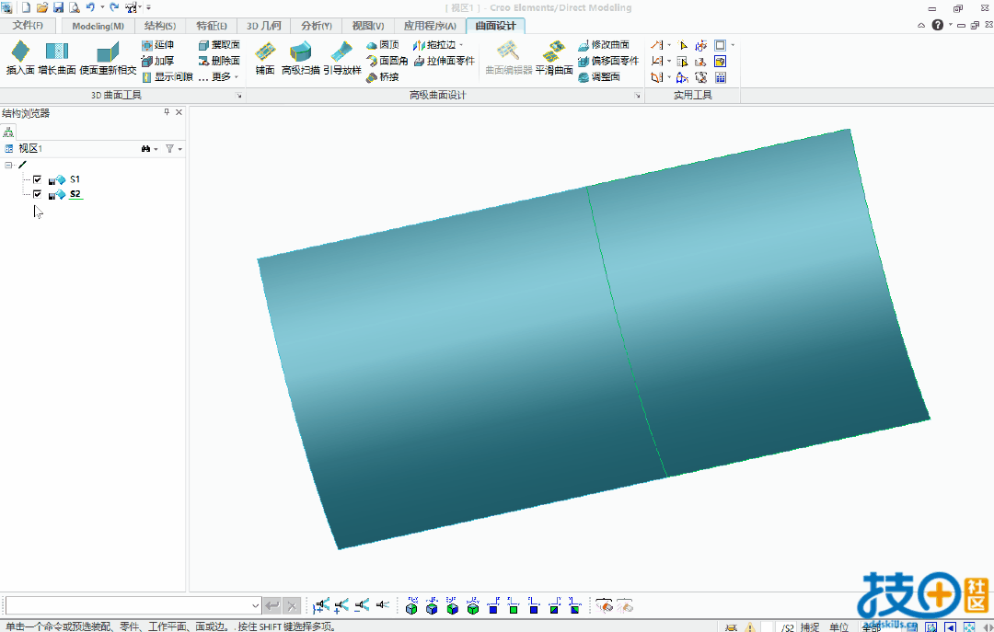Click the Undo arrow icon
994x632 pixels.
click(x=90, y=7)
